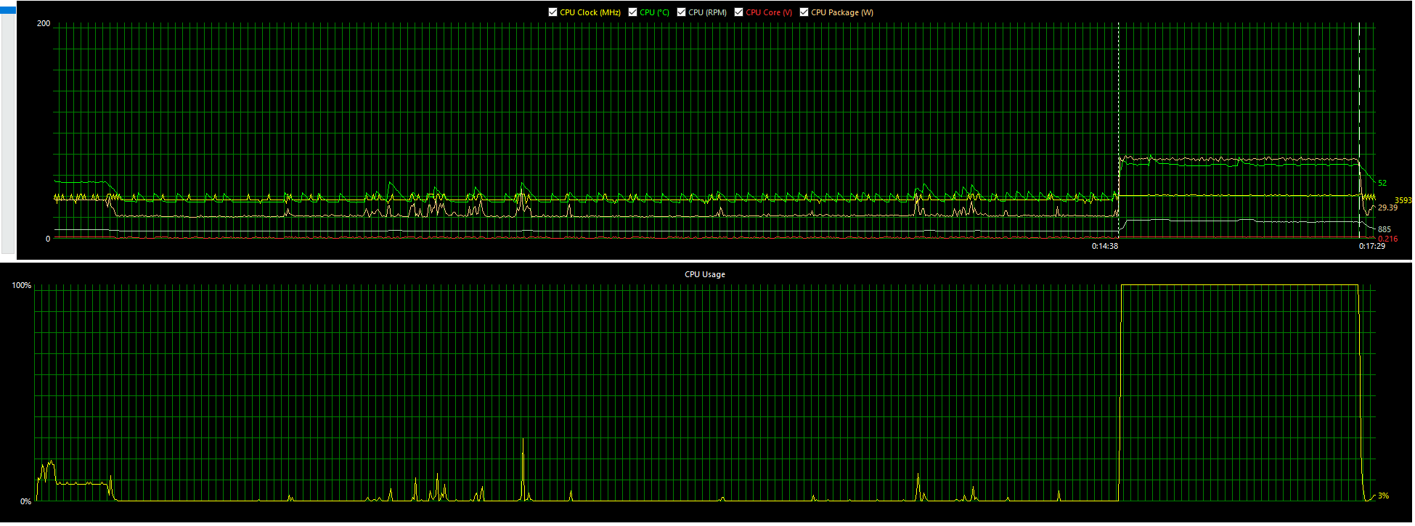Select the 0:17:29 time marker label

coord(1372,246)
